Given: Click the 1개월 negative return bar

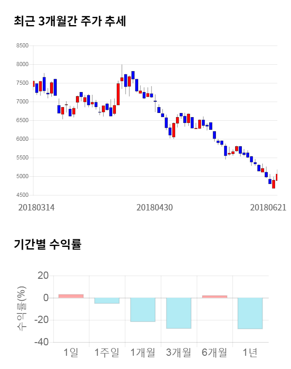Looking at the screenshot, I should pos(143,310).
